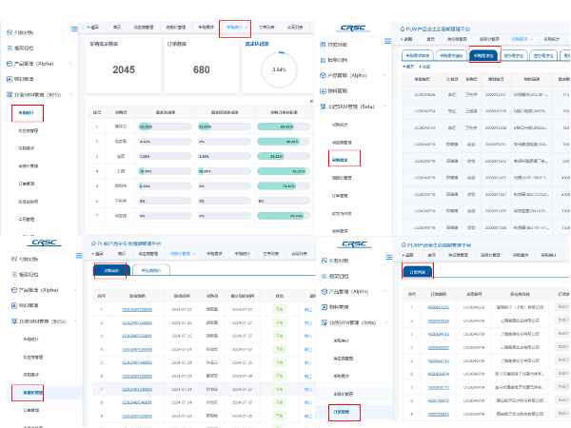The height and width of the screenshot is (428, 571).
Task: Expand the (Alpha) menu chevron in inquiry list panel
Action: 75,290
